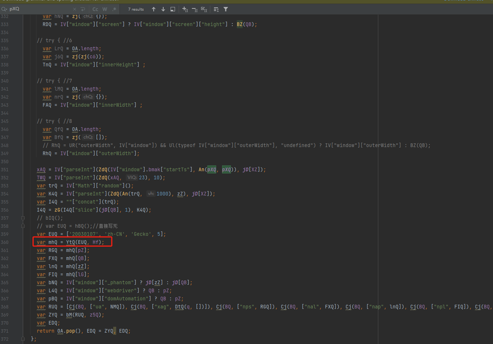Click "startTs" string on line 351
The image size is (493, 344).
[x=176, y=169]
